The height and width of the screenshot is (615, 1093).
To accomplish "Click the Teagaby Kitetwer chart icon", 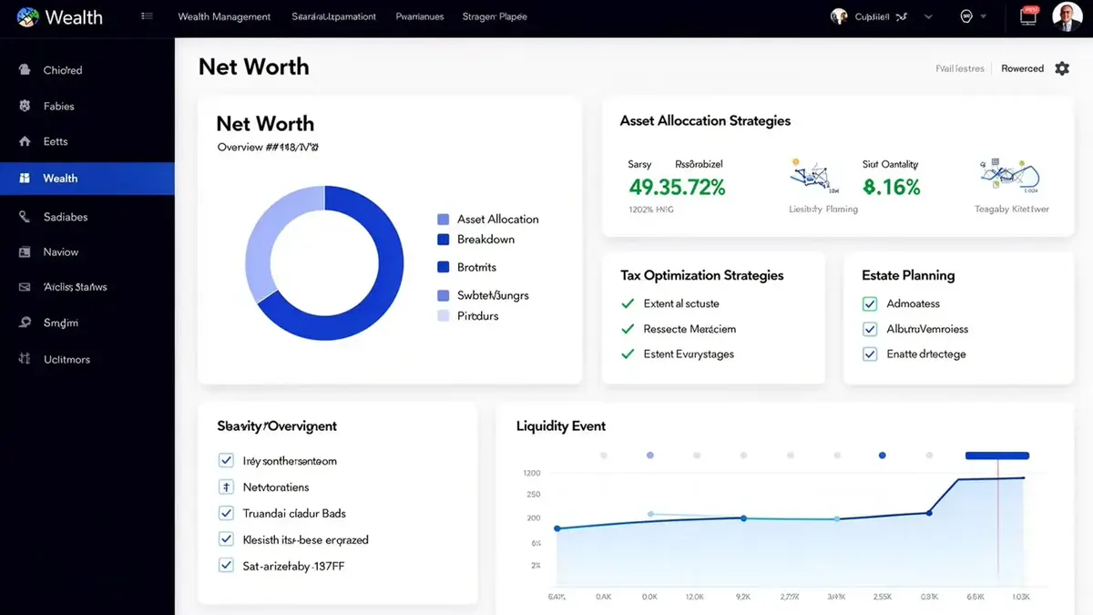I will [x=1009, y=177].
